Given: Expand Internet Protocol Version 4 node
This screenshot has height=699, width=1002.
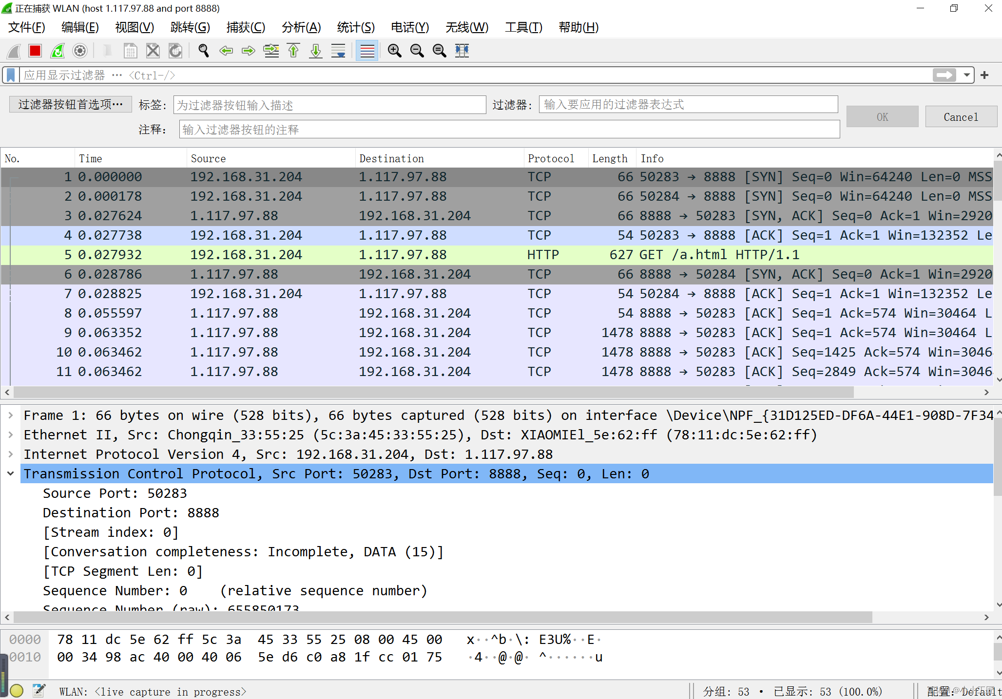Looking at the screenshot, I should 11,454.
